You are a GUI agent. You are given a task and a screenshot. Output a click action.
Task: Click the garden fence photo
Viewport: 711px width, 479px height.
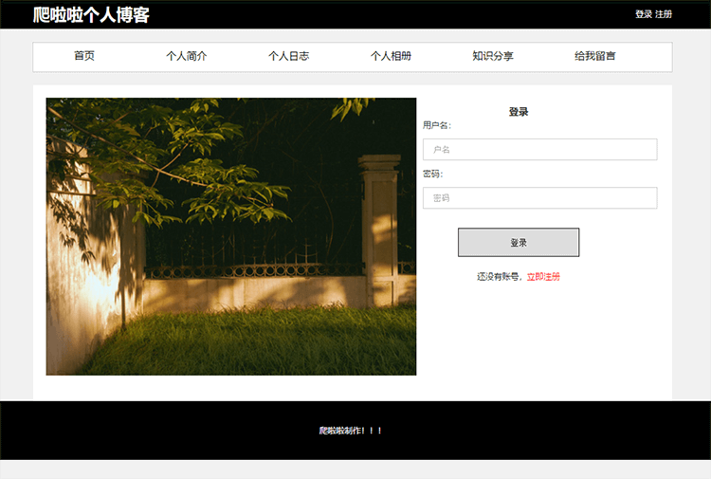[x=230, y=236]
